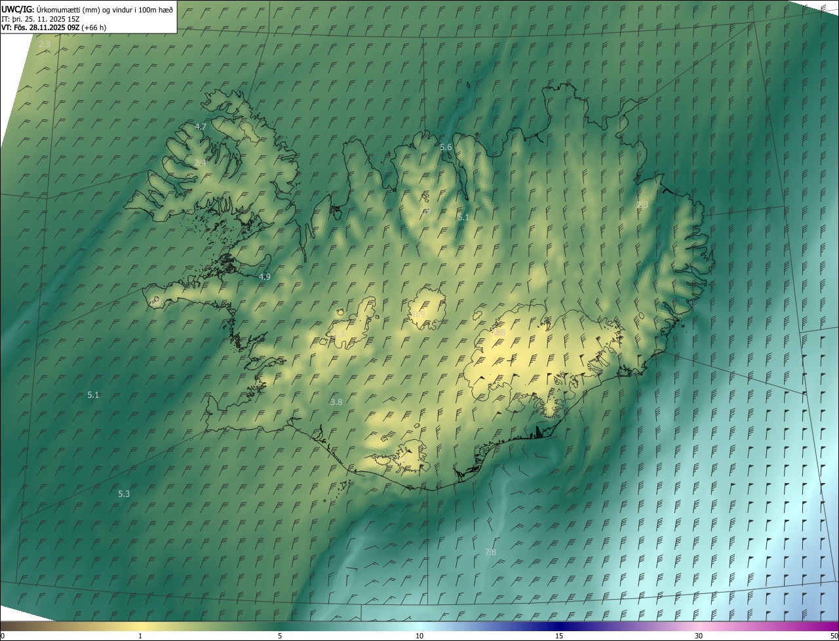Click the 1.3 value label on Langjökull glacier
Image resolution: width=839 pixels, height=641 pixels.
pyautogui.click(x=339, y=334)
